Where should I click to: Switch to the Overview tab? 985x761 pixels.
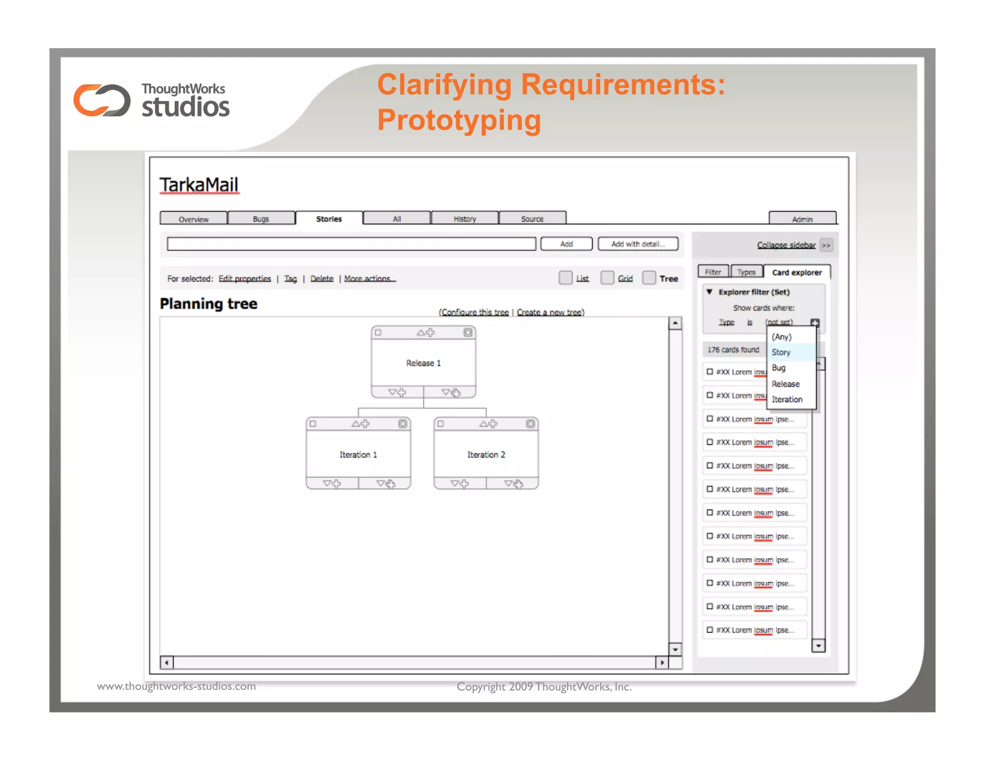(193, 219)
